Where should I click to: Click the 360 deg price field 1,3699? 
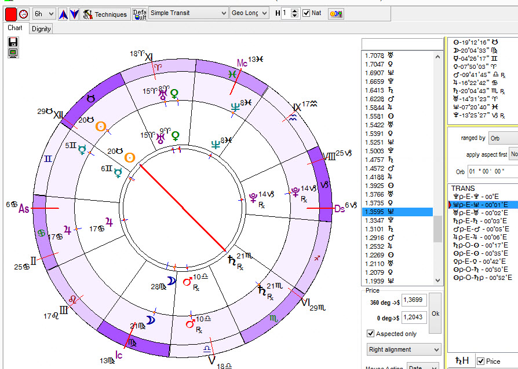point(414,300)
